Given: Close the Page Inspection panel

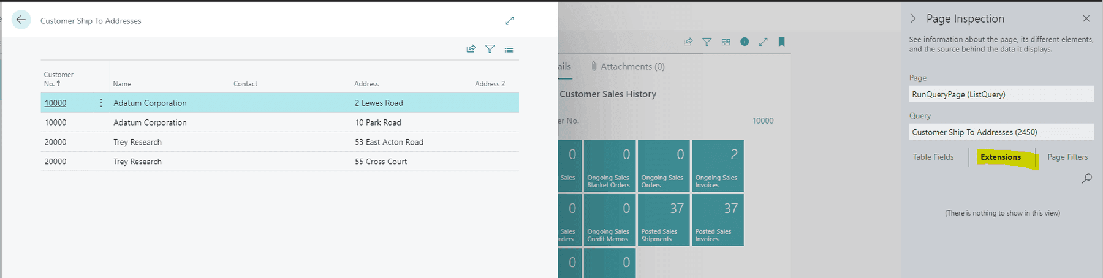Looking at the screenshot, I should click(x=1086, y=18).
